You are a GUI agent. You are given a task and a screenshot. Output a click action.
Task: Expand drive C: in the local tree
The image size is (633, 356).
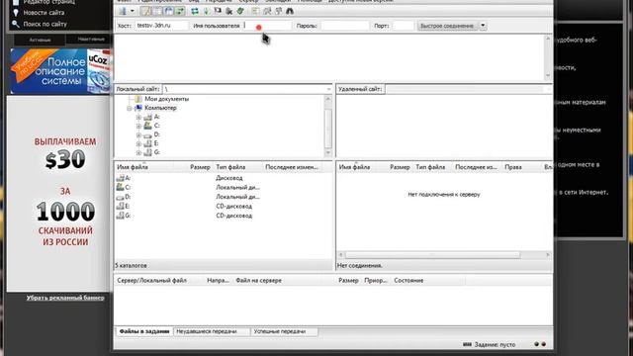[x=138, y=126]
